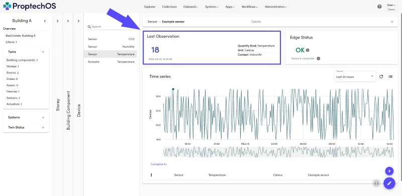Collapse the Twins section
402x196 pixels.
(x=43, y=52)
